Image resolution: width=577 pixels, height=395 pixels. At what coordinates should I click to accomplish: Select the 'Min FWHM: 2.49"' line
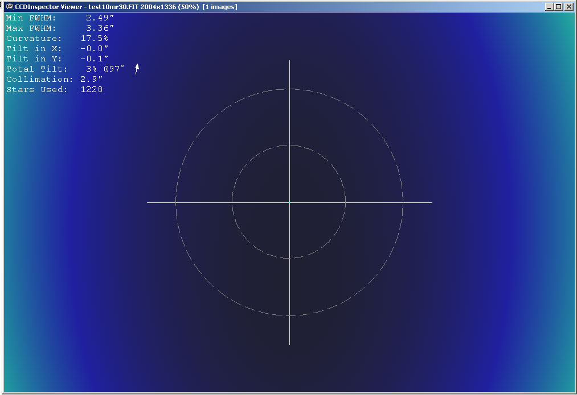[x=60, y=18]
